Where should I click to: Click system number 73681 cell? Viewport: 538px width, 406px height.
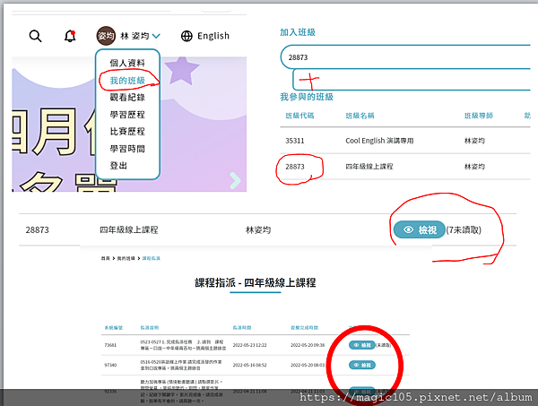(110, 345)
